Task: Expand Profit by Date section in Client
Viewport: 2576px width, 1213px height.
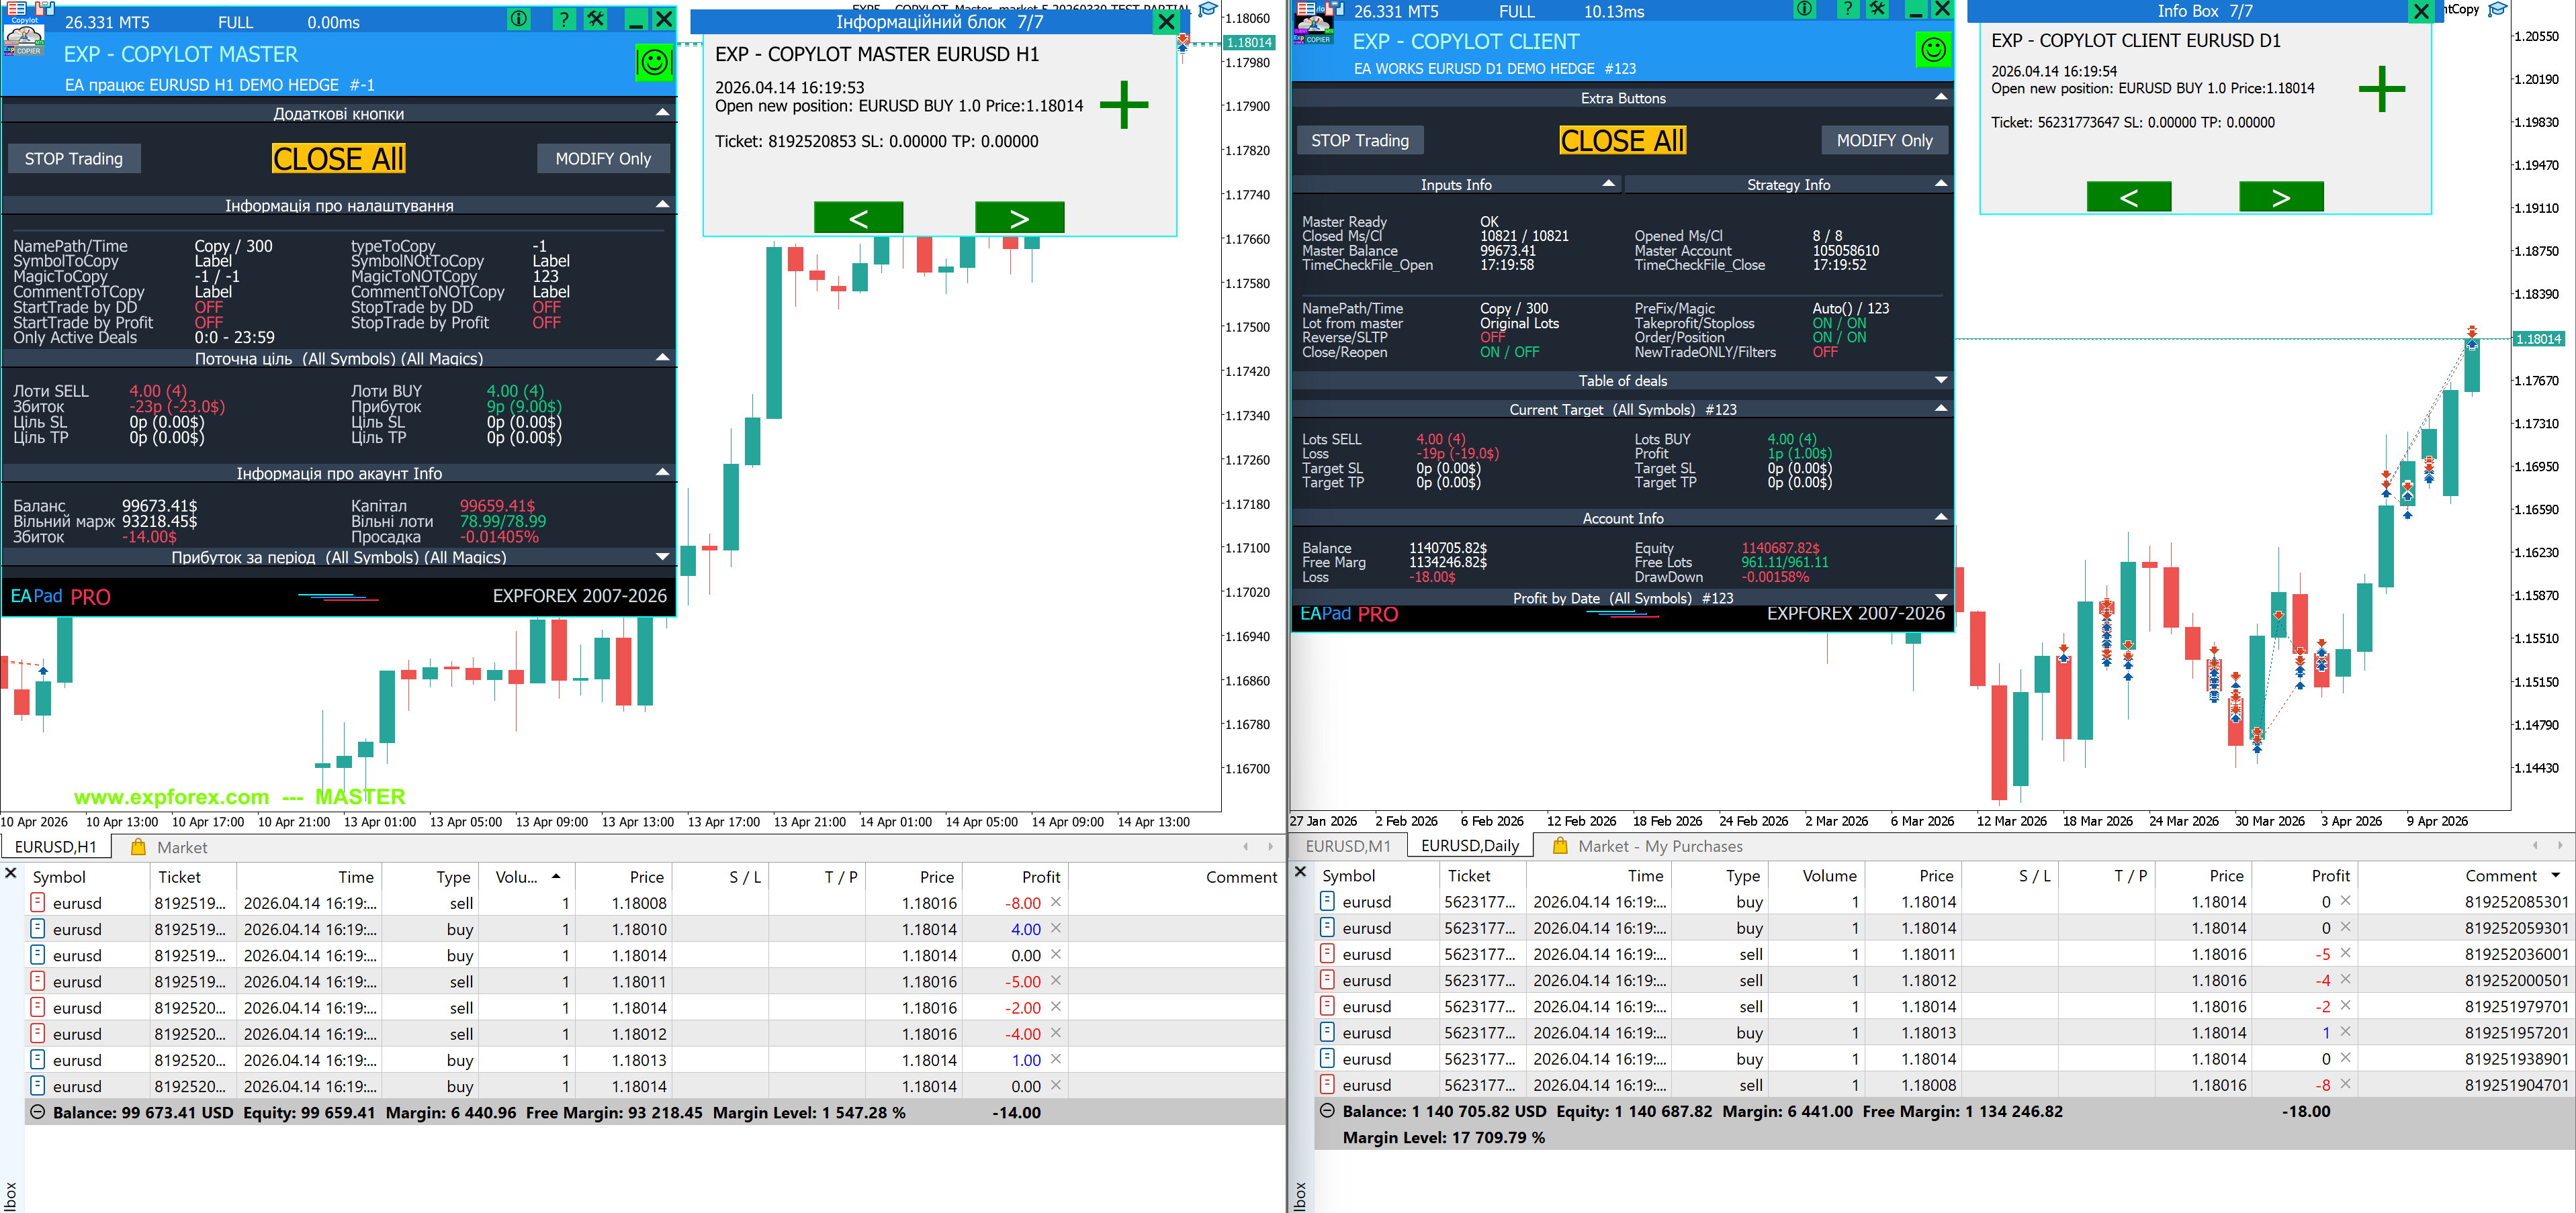Action: pyautogui.click(x=1941, y=597)
